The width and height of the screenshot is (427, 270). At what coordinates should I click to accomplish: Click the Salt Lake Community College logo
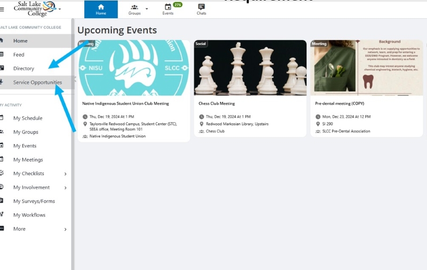(35, 9)
